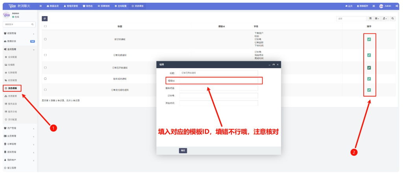
Task: Click the logo in top-left header
Action: click(19, 6)
